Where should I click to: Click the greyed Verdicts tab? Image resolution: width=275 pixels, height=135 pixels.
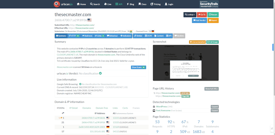point(179,36)
